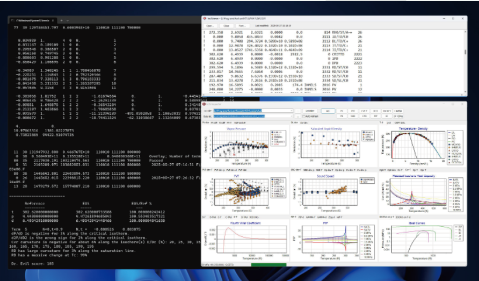The width and height of the screenshot is (479, 281).
Task: Click the EOS Inspector title bar icon
Action: point(204,104)
